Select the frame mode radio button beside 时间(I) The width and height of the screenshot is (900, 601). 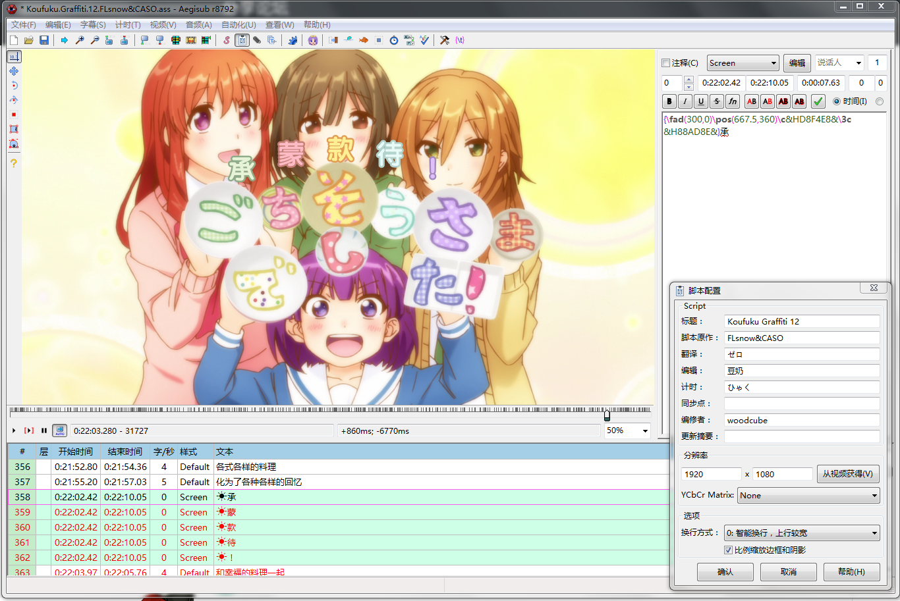[x=880, y=101]
